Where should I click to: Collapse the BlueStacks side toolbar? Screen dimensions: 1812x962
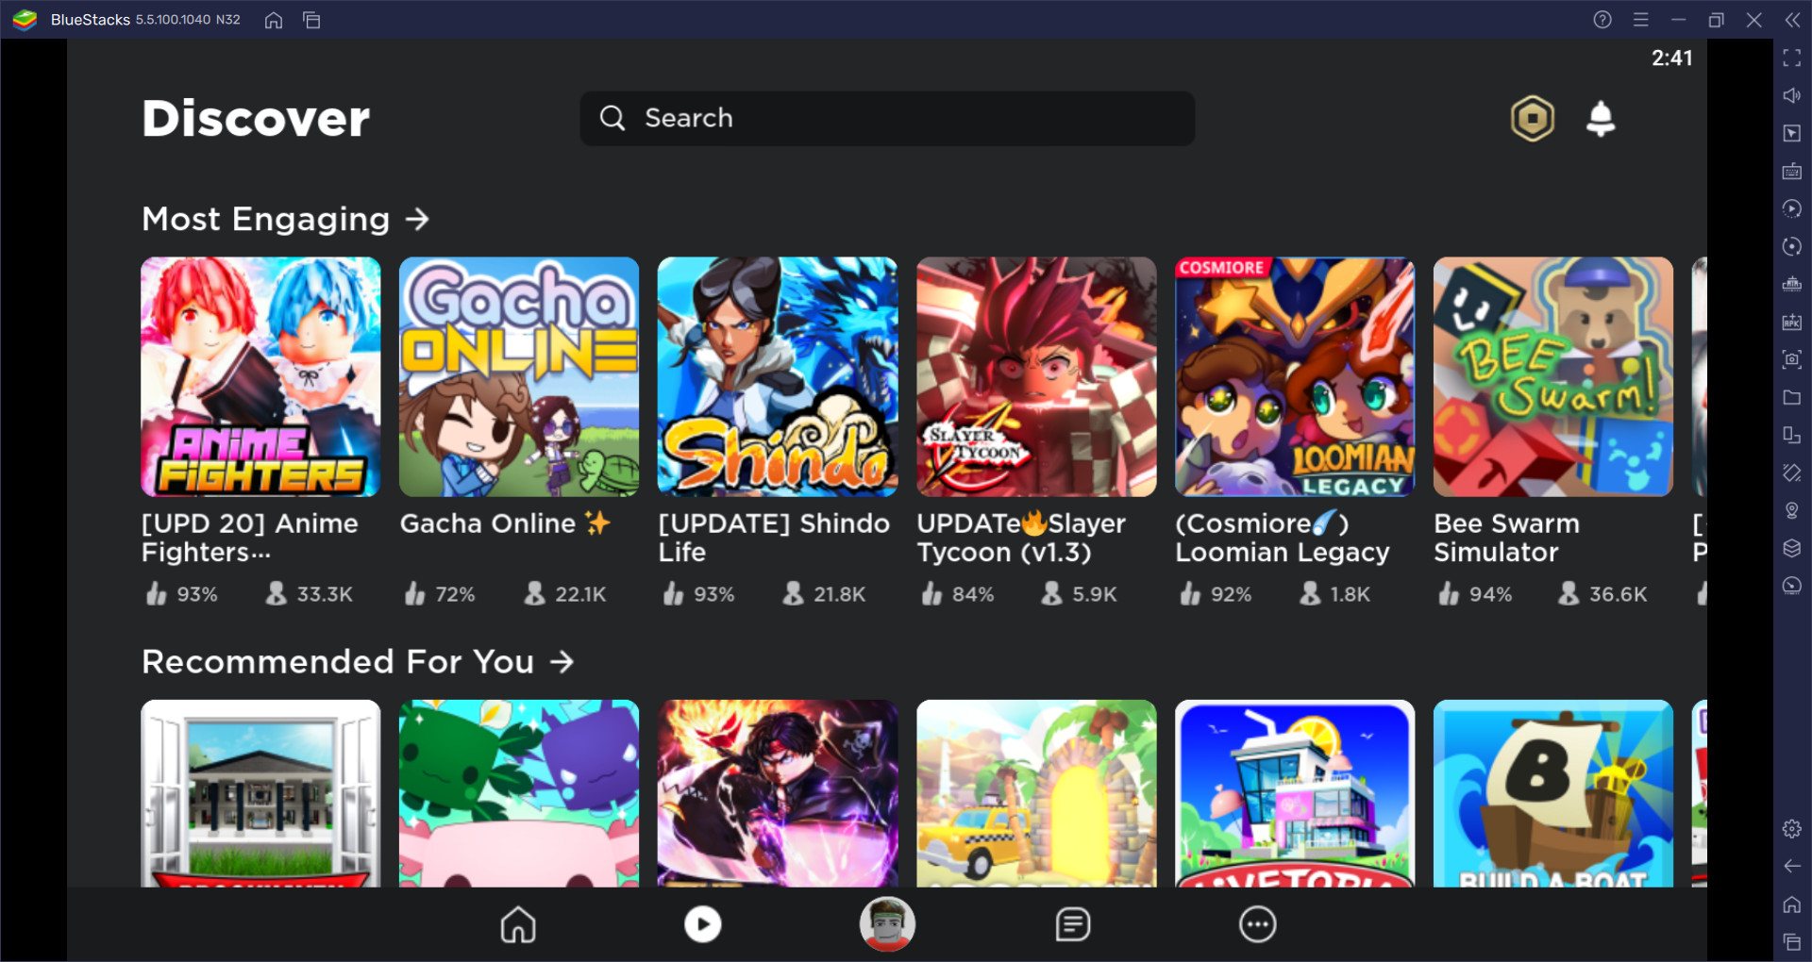(x=1792, y=20)
